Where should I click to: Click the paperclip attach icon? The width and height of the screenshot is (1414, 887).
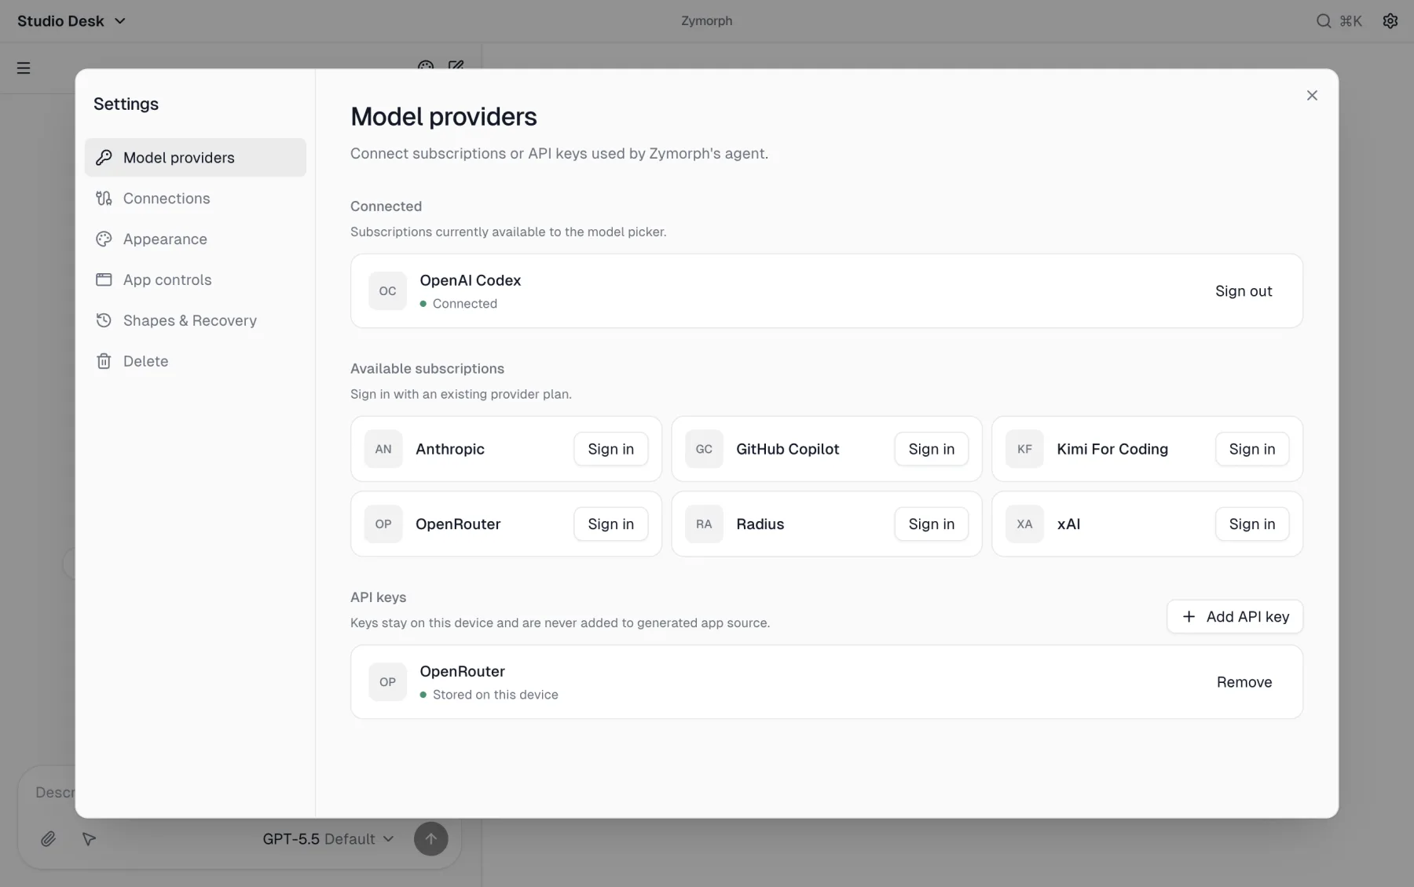click(48, 839)
